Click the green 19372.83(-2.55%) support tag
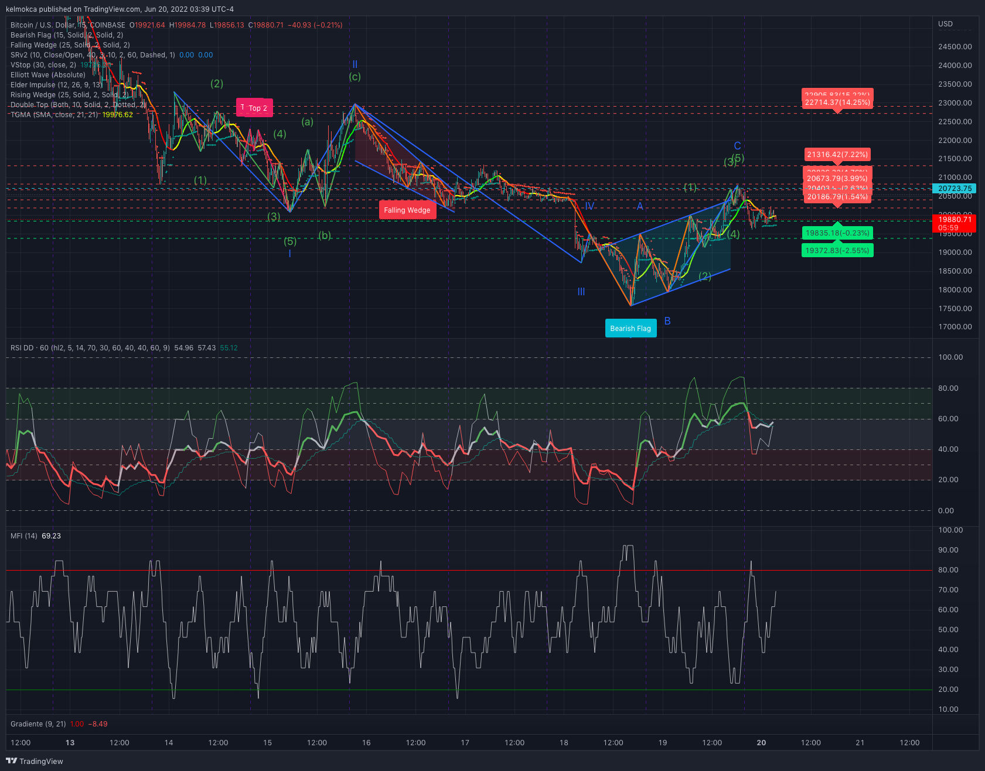This screenshot has height=771, width=985. tap(837, 251)
